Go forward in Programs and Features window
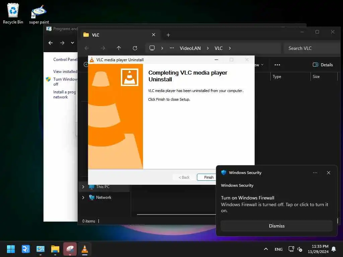Viewport: 343px width, 257px height. click(x=62, y=43)
